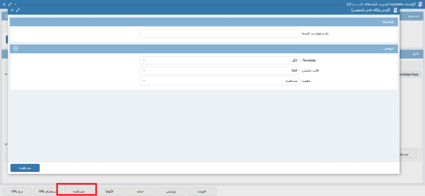
Task: Click the Query reports window title icon
Action: [x=421, y=3]
